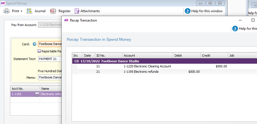Screen dimensions: 257x124
Task: Open the Attachments toolbar icon
Action: [77, 11]
